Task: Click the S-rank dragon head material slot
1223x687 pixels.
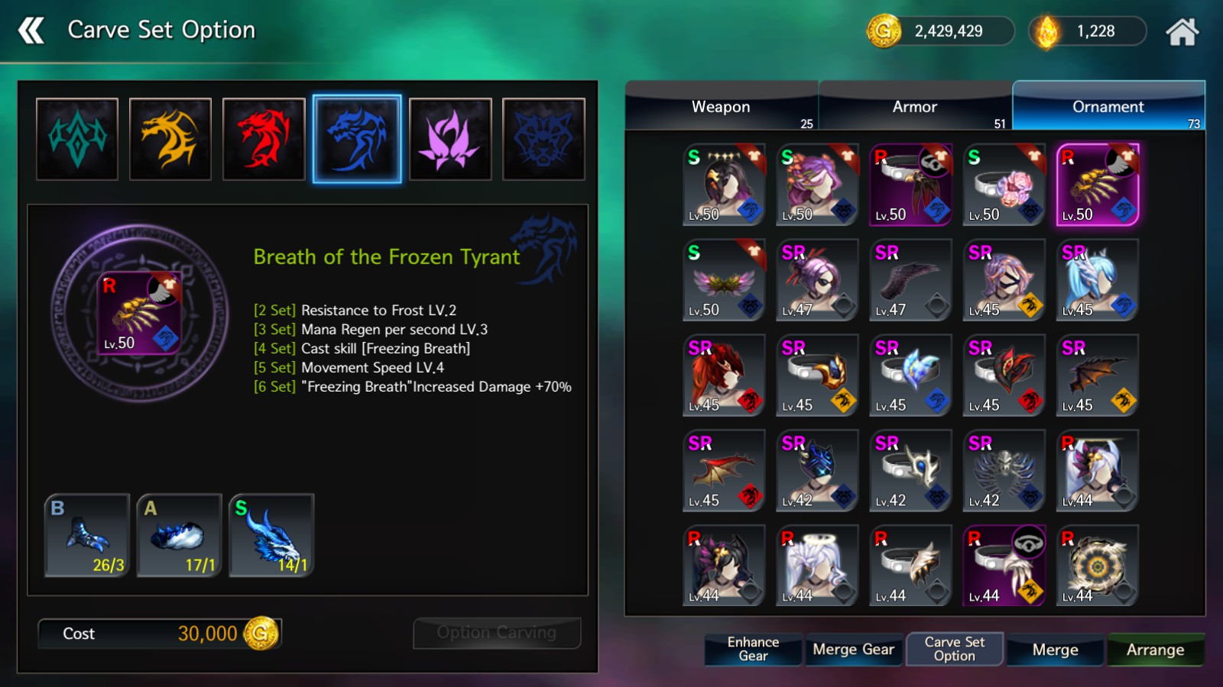Action: [272, 535]
